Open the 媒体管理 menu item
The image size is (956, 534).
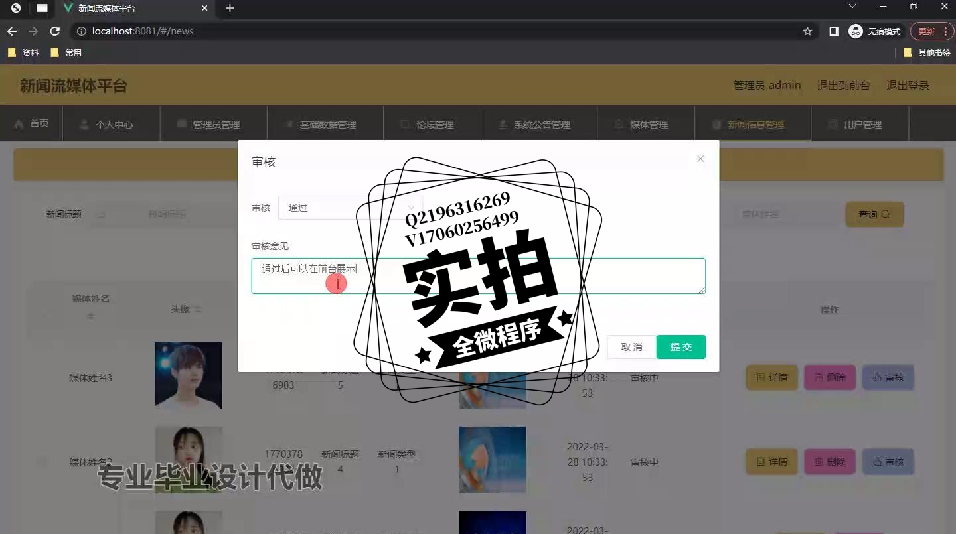click(x=646, y=124)
